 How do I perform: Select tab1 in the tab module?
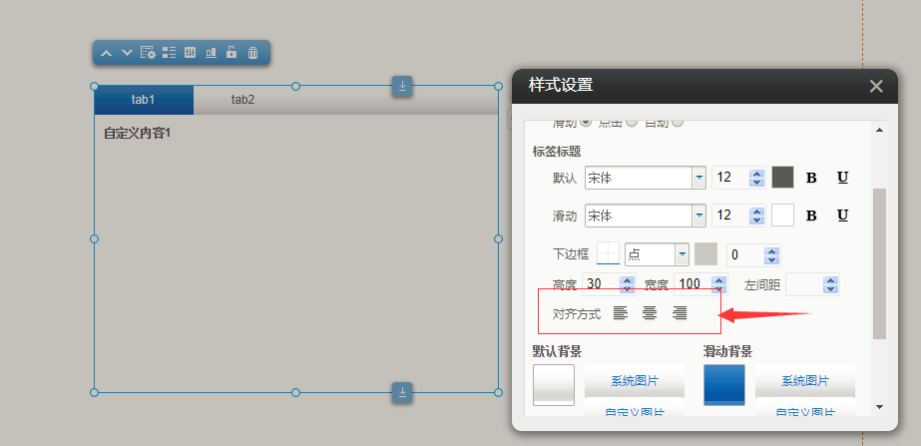click(144, 100)
